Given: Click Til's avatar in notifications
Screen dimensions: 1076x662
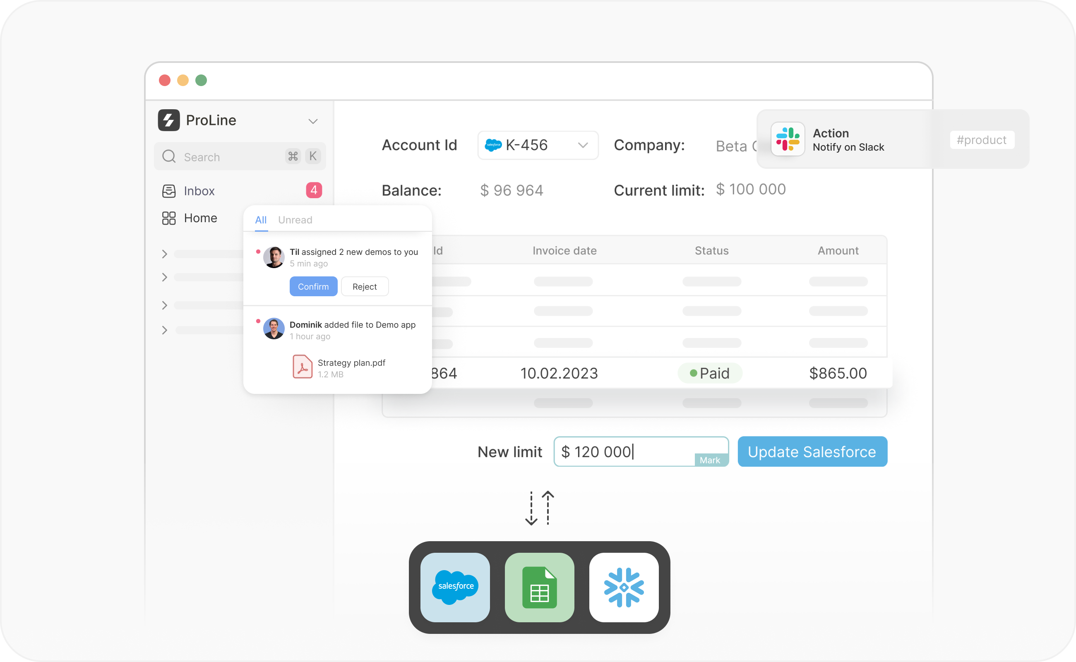Looking at the screenshot, I should click(274, 257).
